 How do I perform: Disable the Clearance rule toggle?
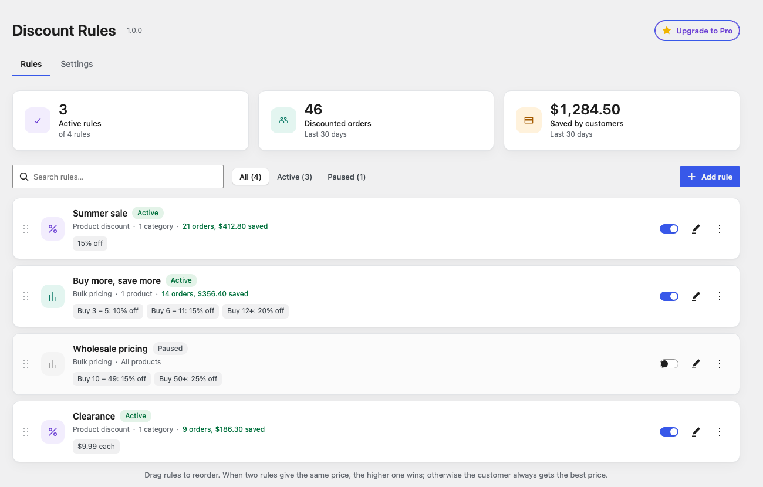(669, 432)
